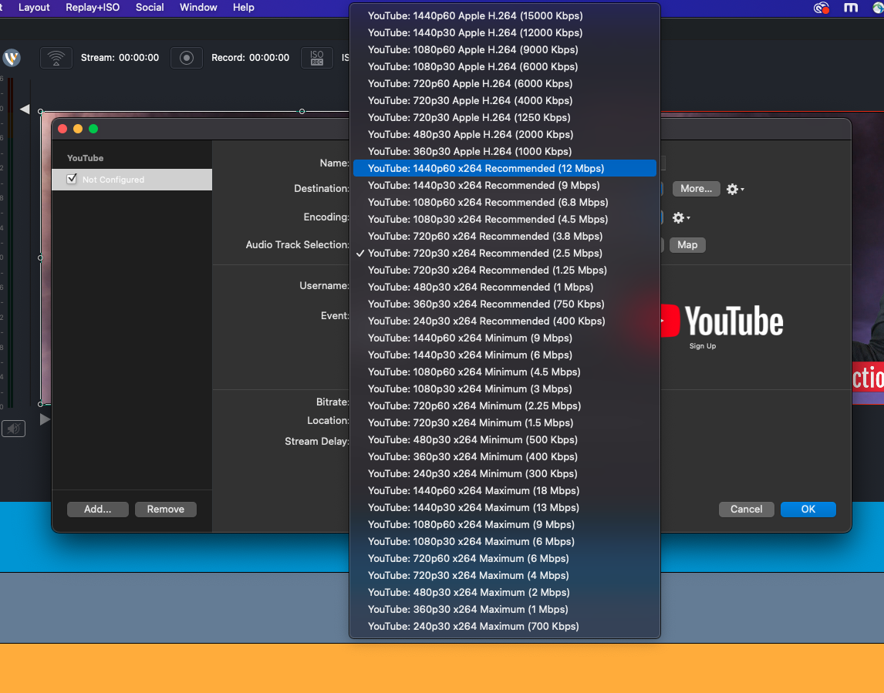This screenshot has width=884, height=693.
Task: Click the YouTube Sign Up link
Action: pos(703,346)
